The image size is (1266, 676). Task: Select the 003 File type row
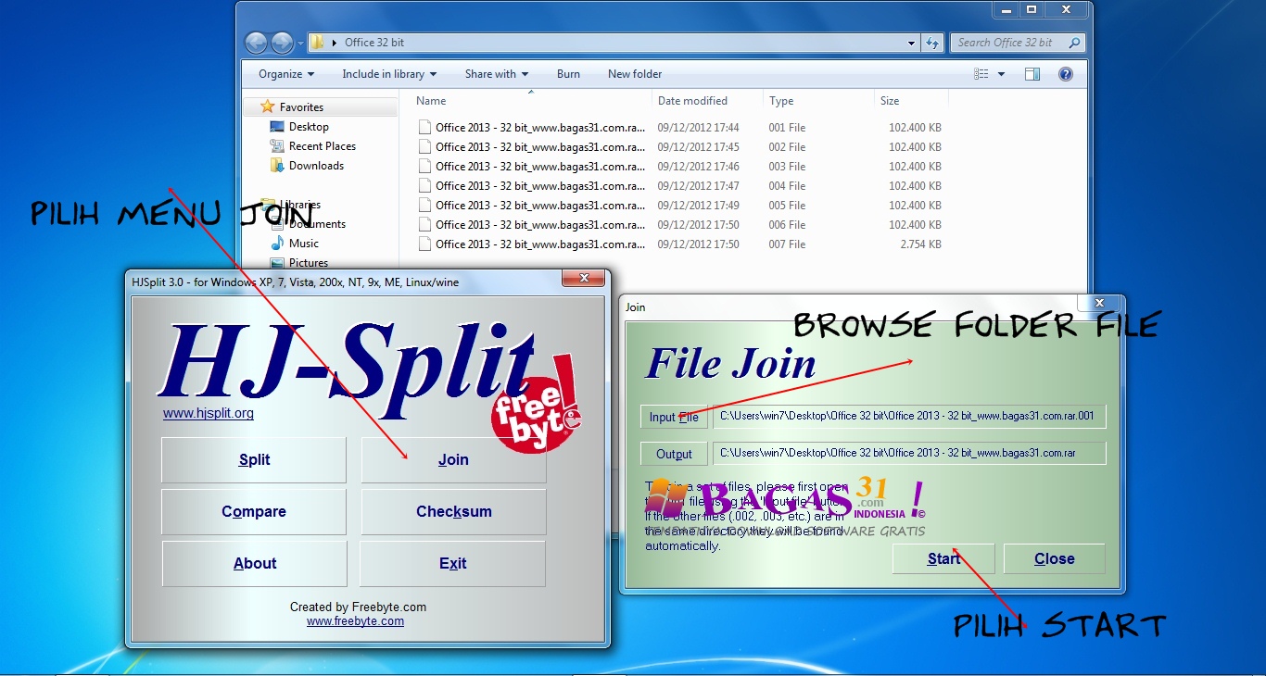[679, 167]
